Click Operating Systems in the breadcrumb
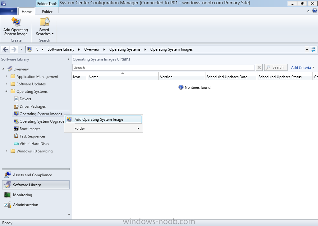Viewport: 318px width, 226px height. (125, 49)
